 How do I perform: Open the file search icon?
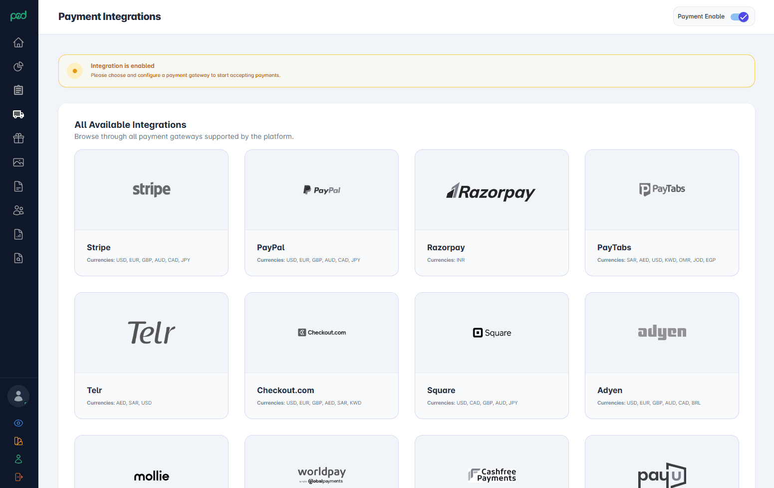pos(18,258)
